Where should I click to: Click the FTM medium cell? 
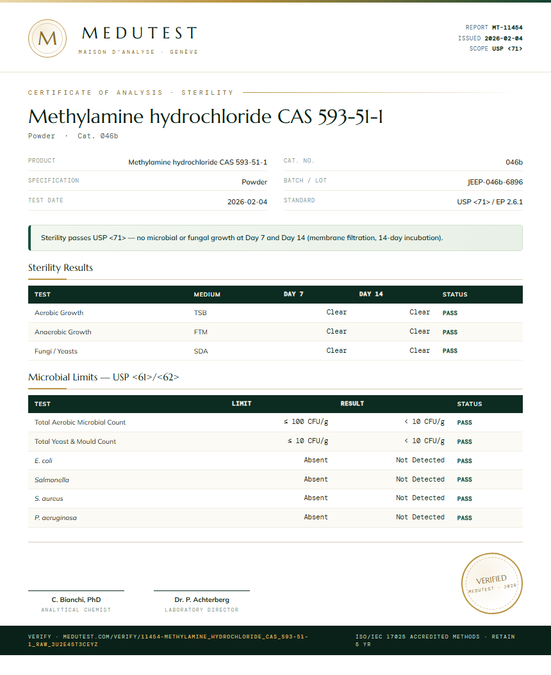click(x=201, y=332)
